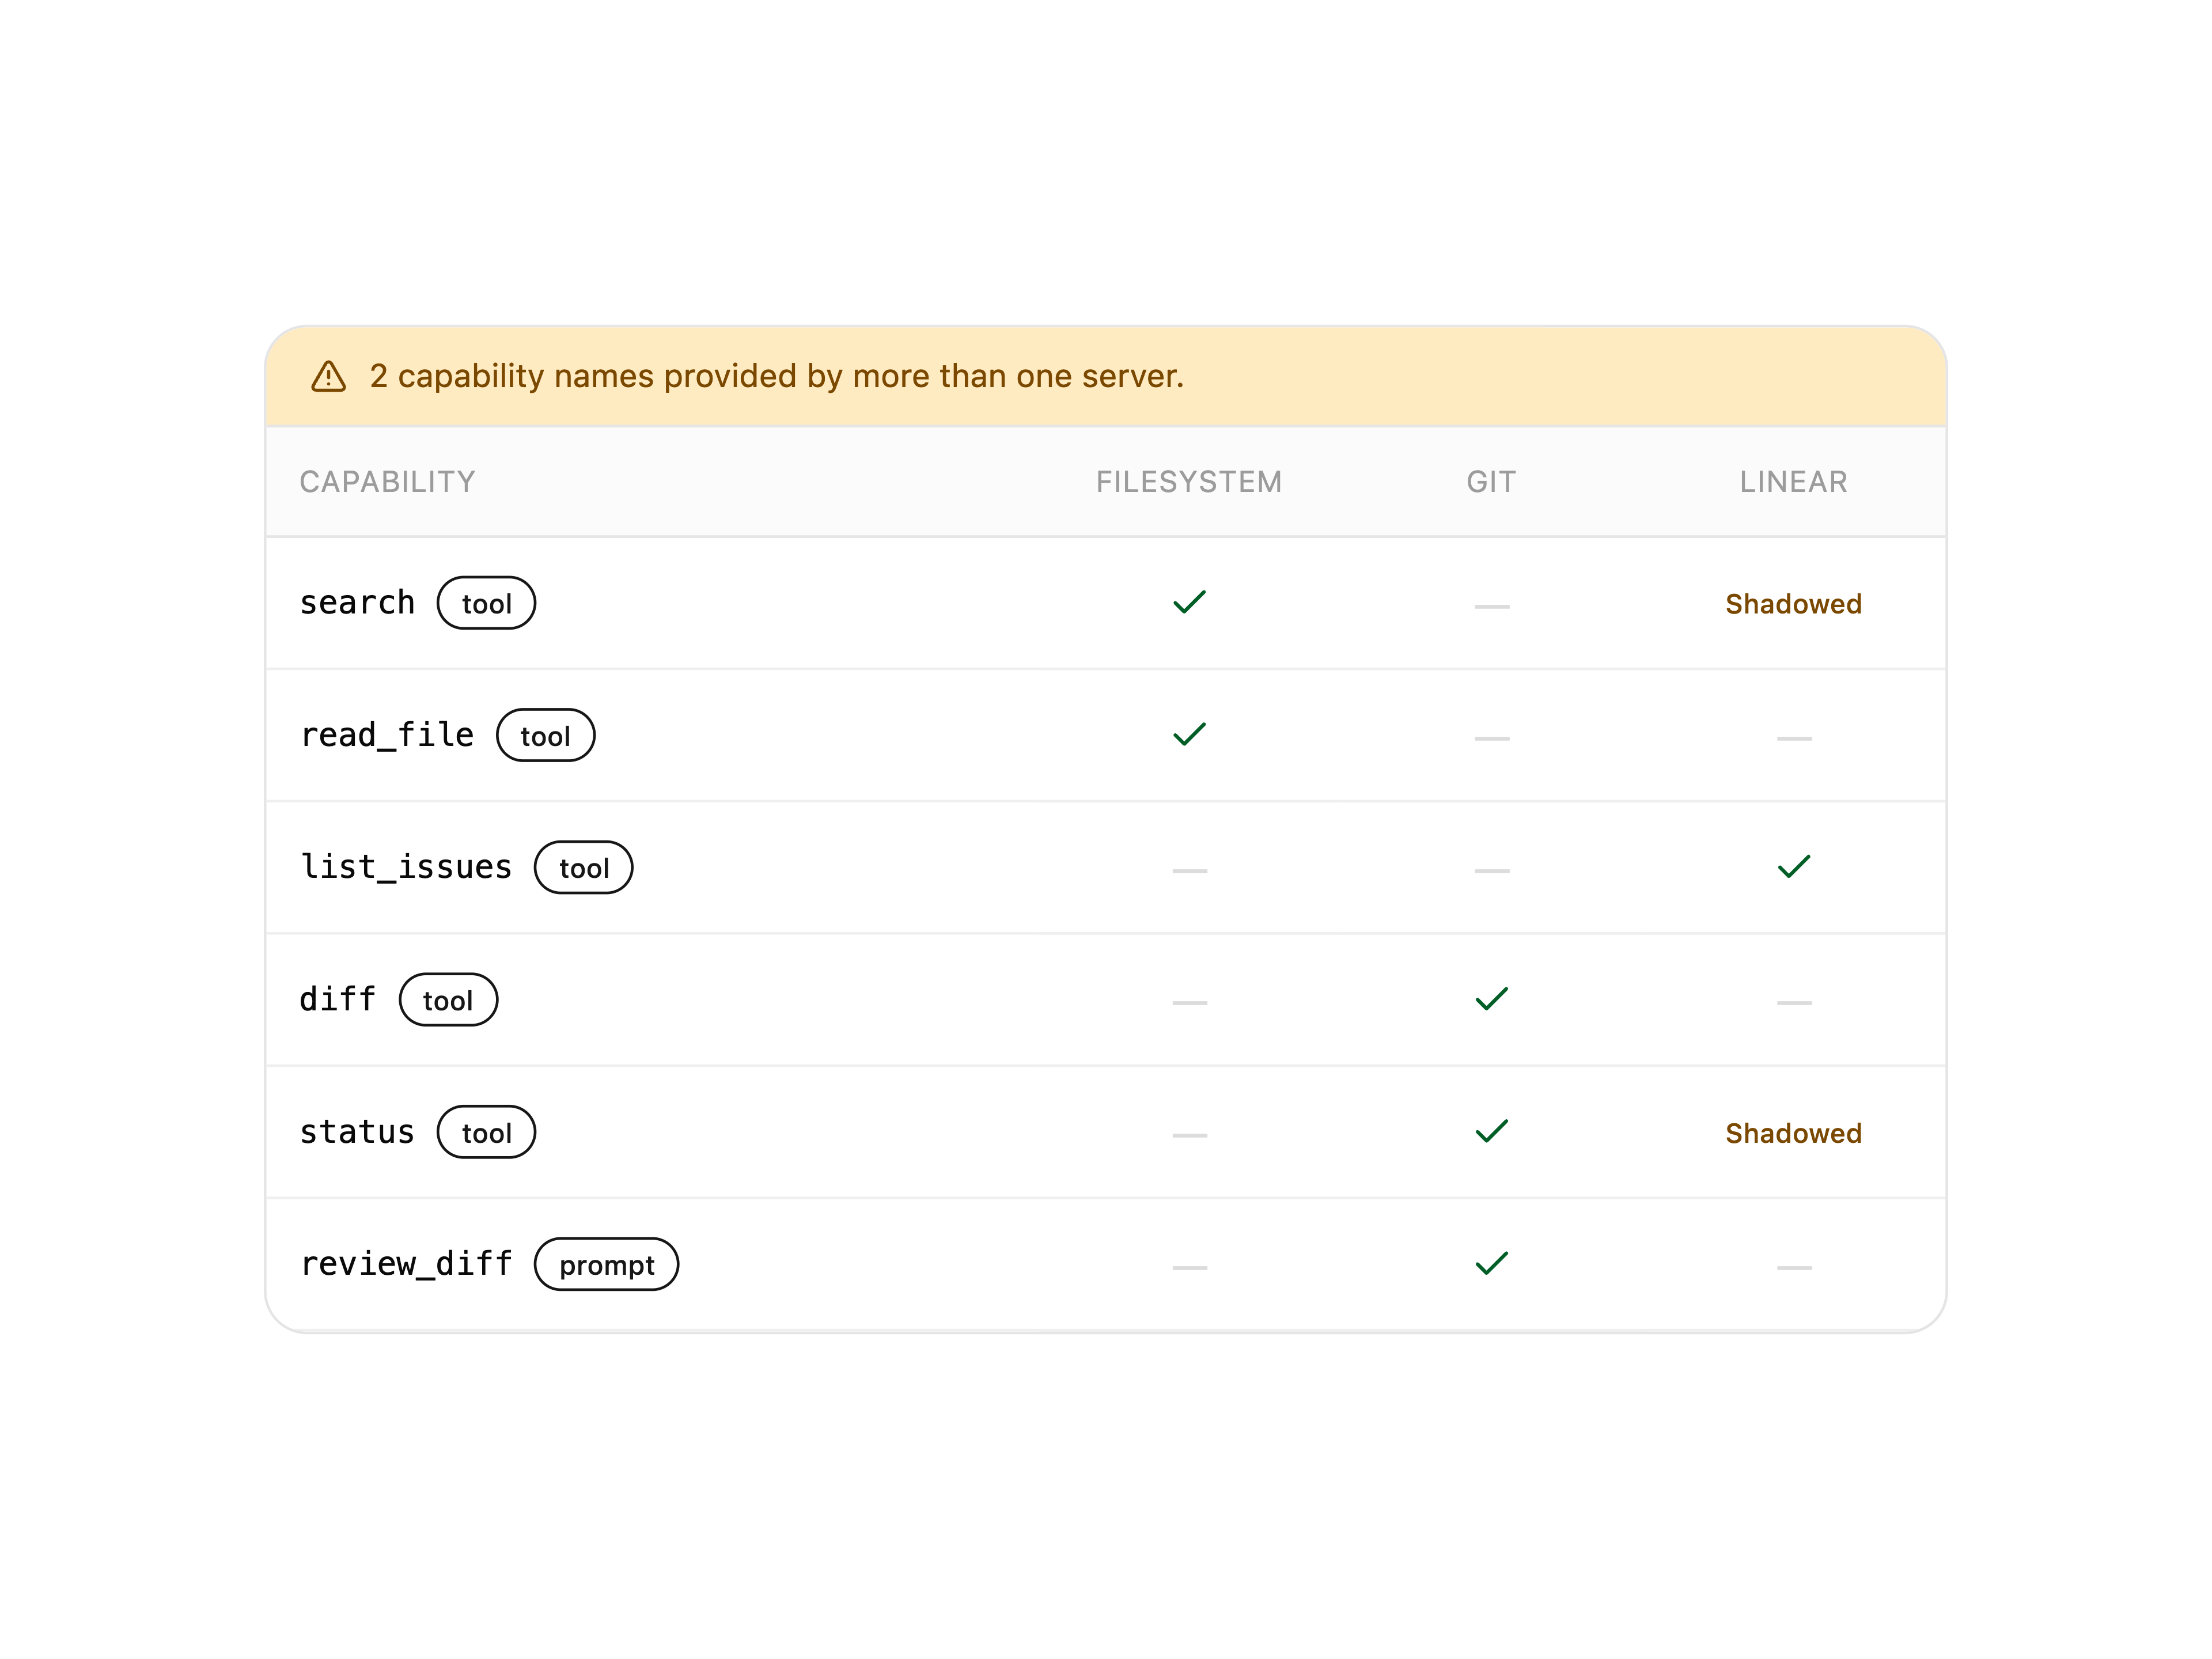Click the review_diff capability name

[x=406, y=1264]
